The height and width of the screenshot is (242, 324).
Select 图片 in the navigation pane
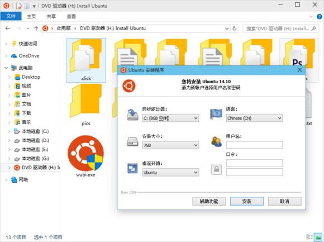point(23,95)
